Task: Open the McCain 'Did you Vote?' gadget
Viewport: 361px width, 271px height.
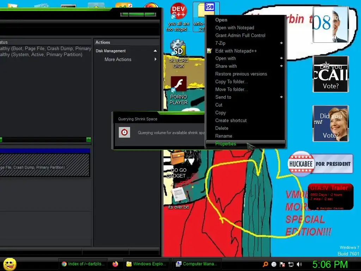Action: click(331, 74)
